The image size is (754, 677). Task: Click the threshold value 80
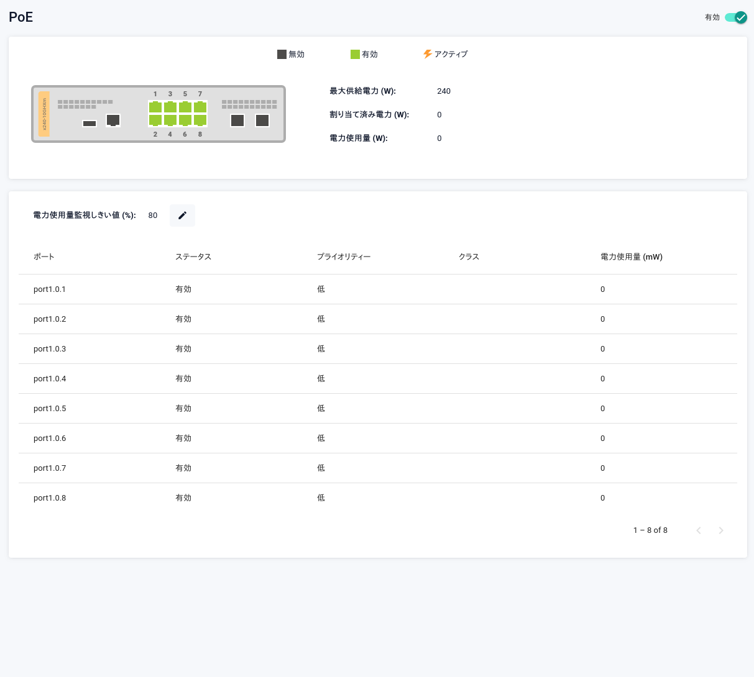(153, 216)
